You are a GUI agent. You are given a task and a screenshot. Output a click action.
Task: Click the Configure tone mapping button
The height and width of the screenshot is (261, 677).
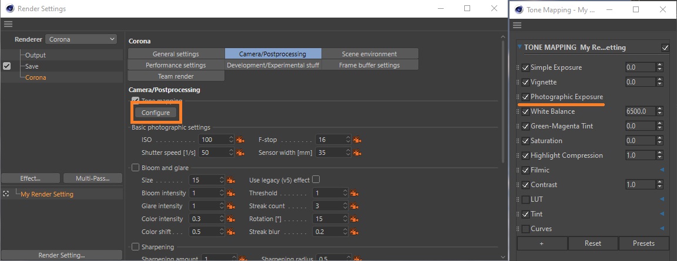coord(156,113)
